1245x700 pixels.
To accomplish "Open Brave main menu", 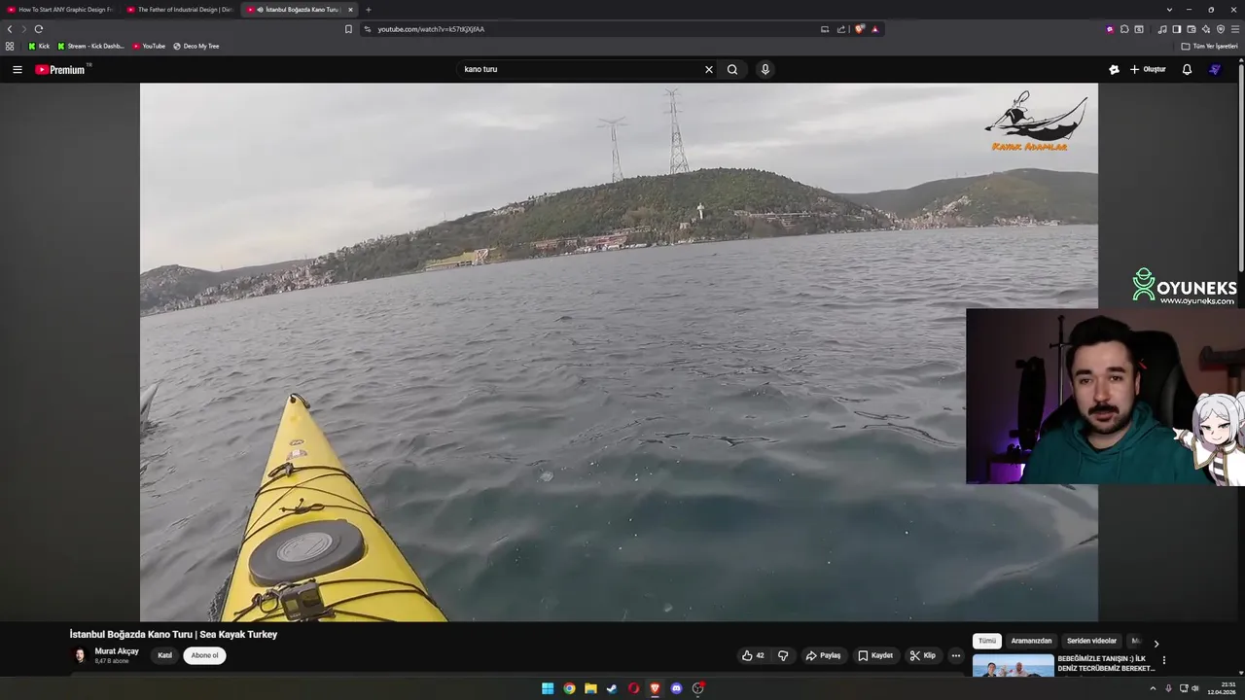I will (x=1235, y=29).
